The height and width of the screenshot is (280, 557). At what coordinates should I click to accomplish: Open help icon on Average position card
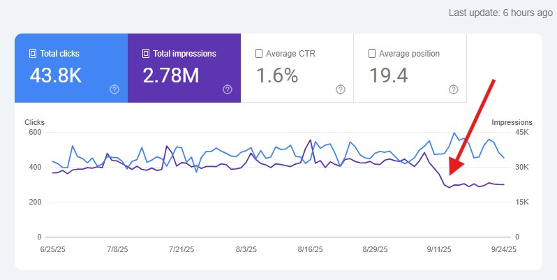(x=453, y=89)
